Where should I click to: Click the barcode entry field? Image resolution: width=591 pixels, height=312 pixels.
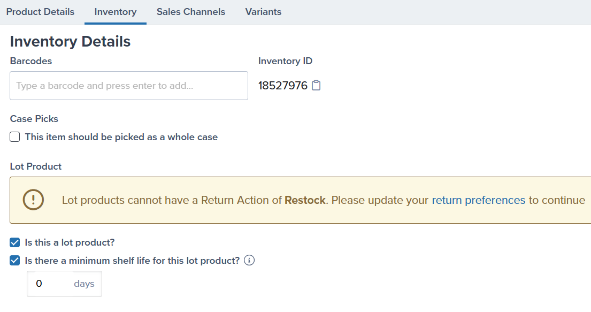(x=128, y=85)
